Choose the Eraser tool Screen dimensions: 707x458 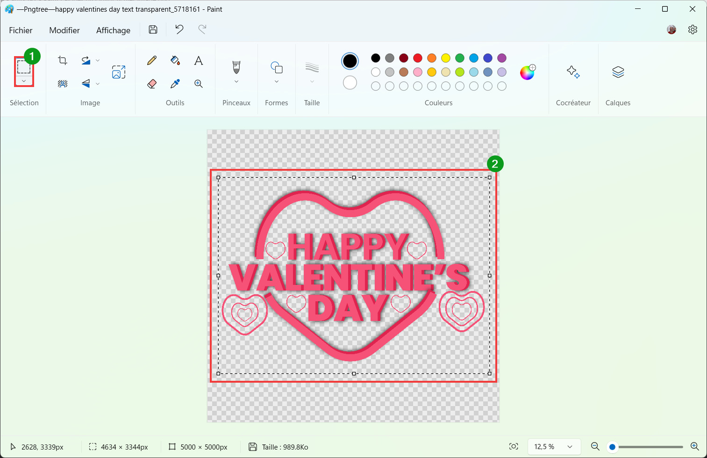(152, 84)
